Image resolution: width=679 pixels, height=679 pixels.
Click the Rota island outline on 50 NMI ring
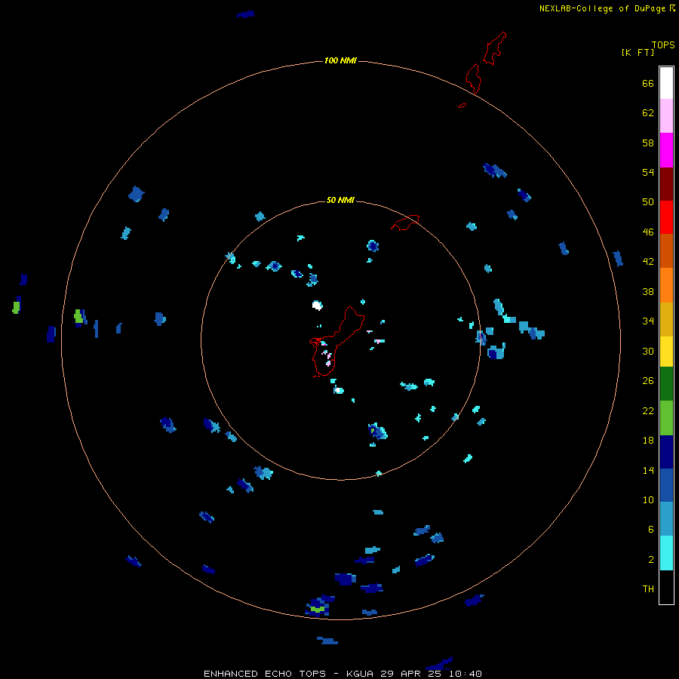tap(405, 223)
